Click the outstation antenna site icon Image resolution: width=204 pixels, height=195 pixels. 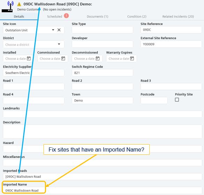(x=7, y=7)
